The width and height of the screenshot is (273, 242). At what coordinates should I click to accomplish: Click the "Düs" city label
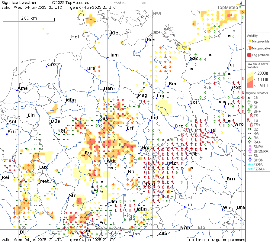click(x=55, y=121)
